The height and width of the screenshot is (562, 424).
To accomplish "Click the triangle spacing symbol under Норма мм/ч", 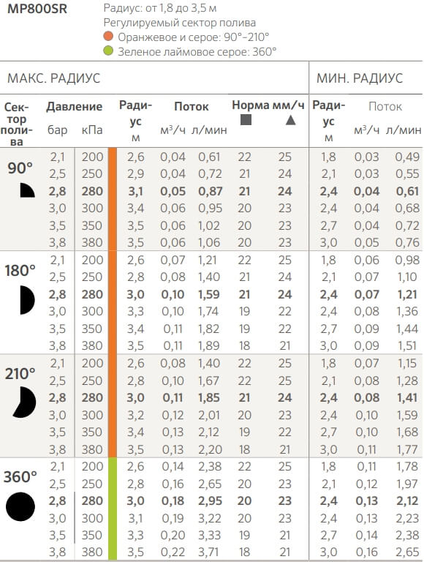I will tap(291, 120).
